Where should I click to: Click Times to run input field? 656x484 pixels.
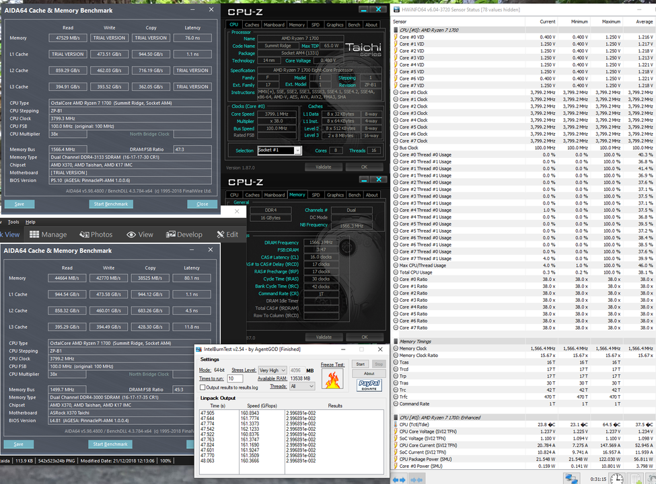tap(235, 378)
